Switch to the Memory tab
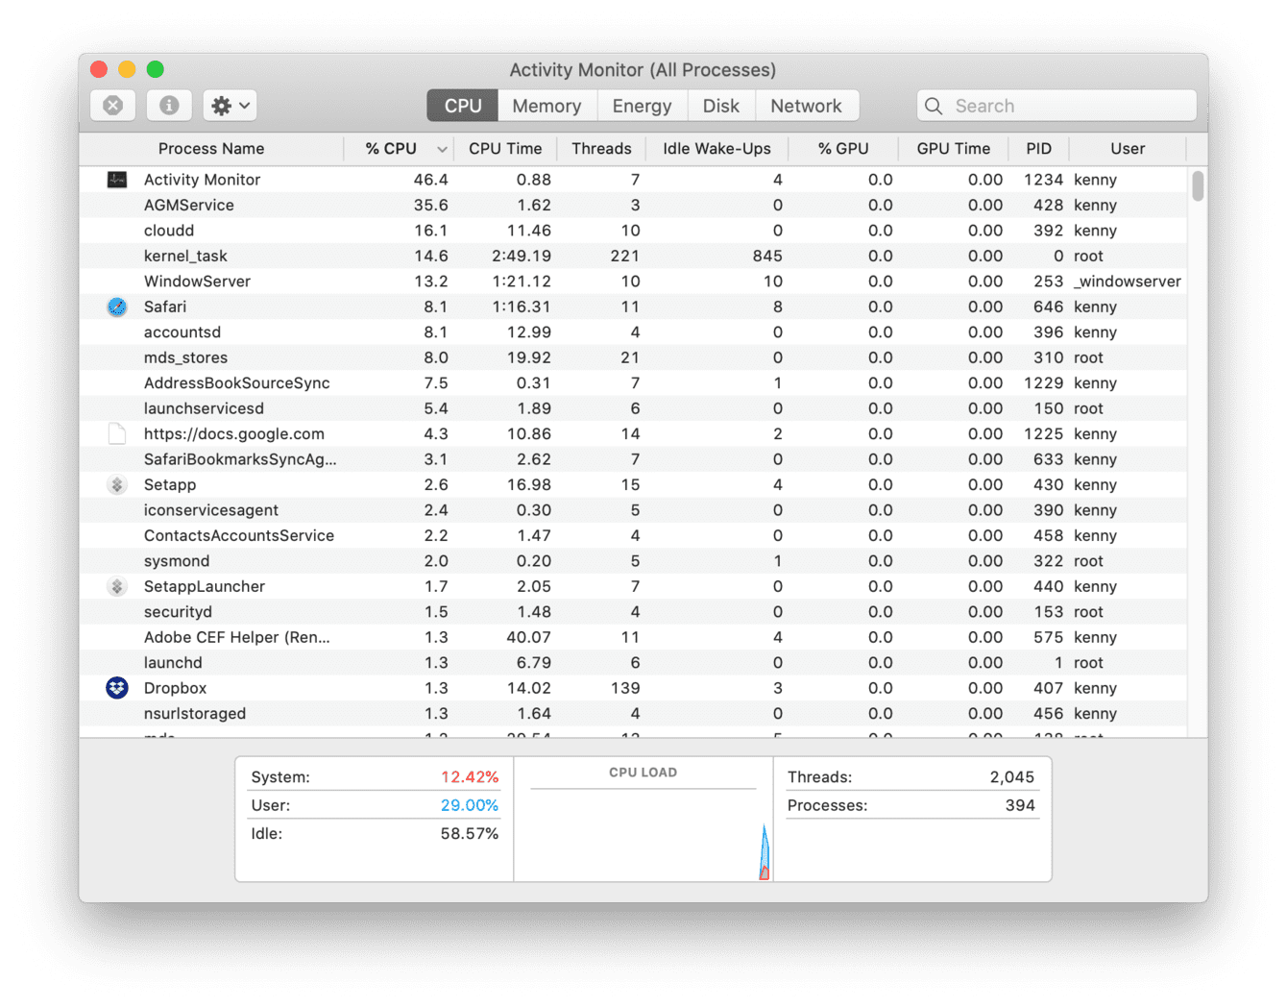Screen dimensions: 1287x1007 tap(546, 106)
